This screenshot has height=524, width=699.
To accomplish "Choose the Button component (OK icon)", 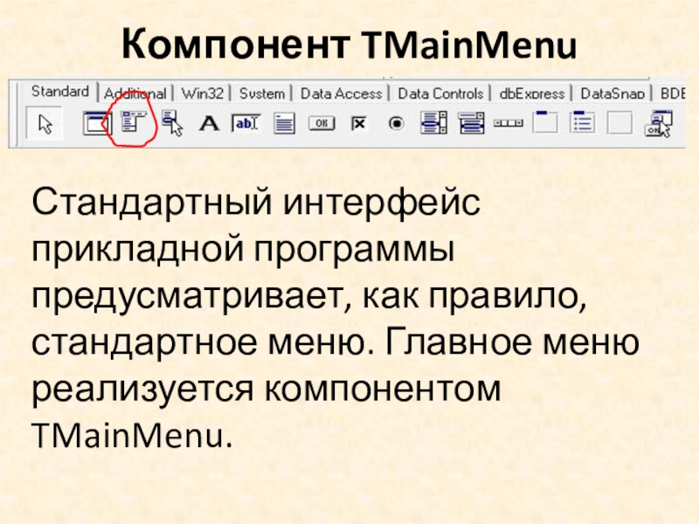I will 322,123.
